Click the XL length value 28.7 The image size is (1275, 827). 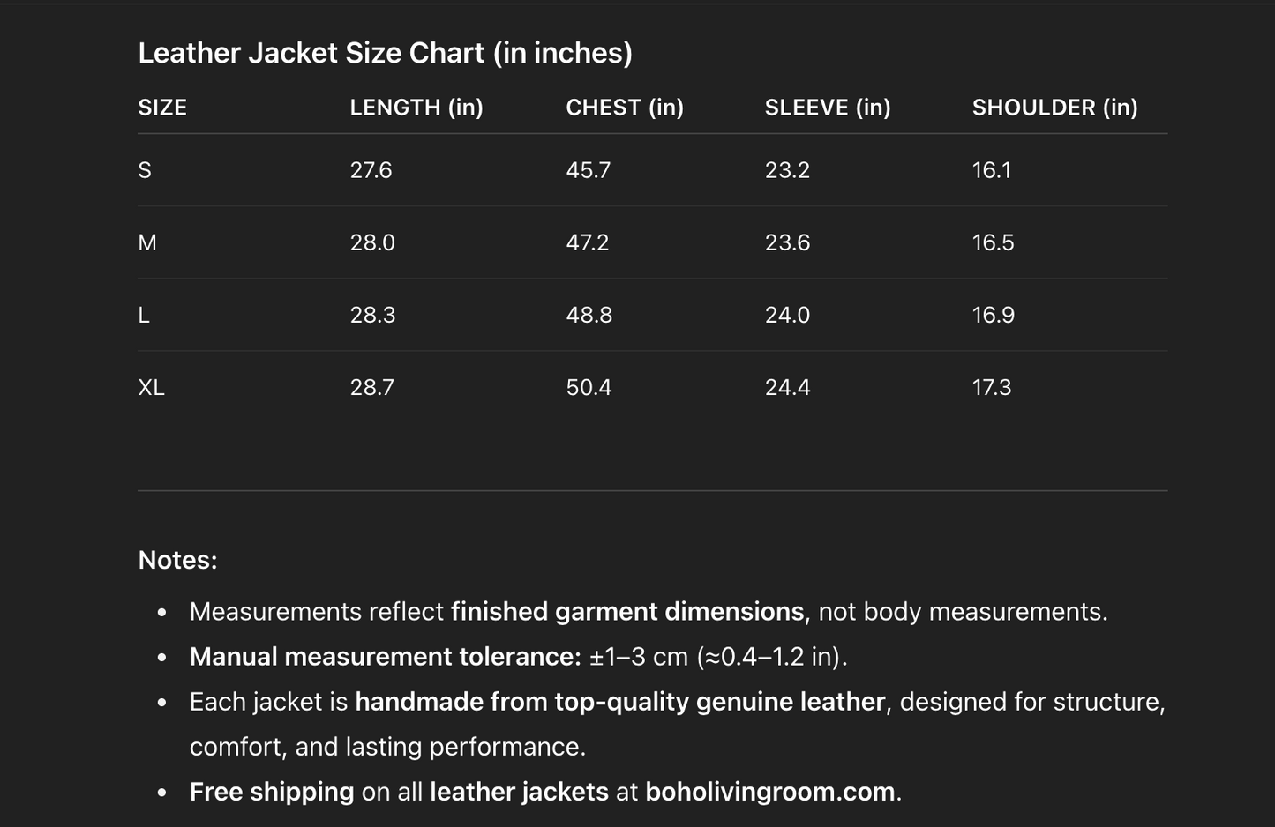(371, 387)
